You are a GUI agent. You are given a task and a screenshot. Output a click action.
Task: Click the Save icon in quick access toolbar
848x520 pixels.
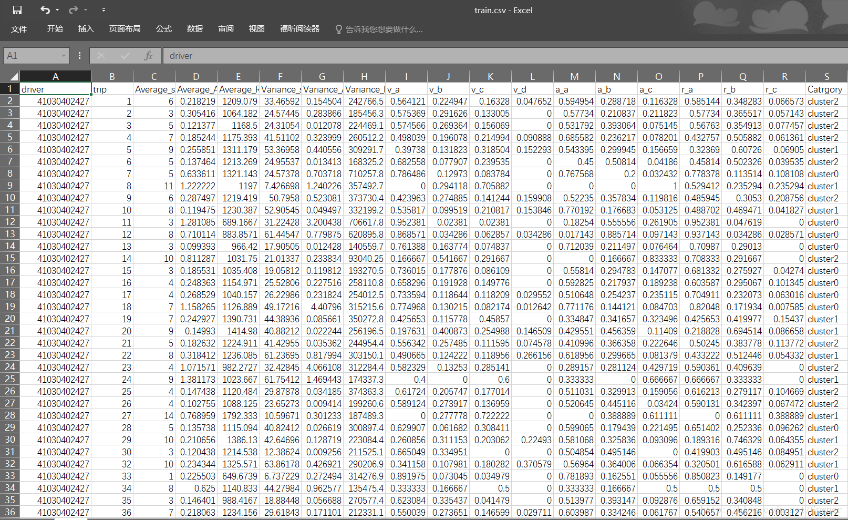pyautogui.click(x=17, y=10)
